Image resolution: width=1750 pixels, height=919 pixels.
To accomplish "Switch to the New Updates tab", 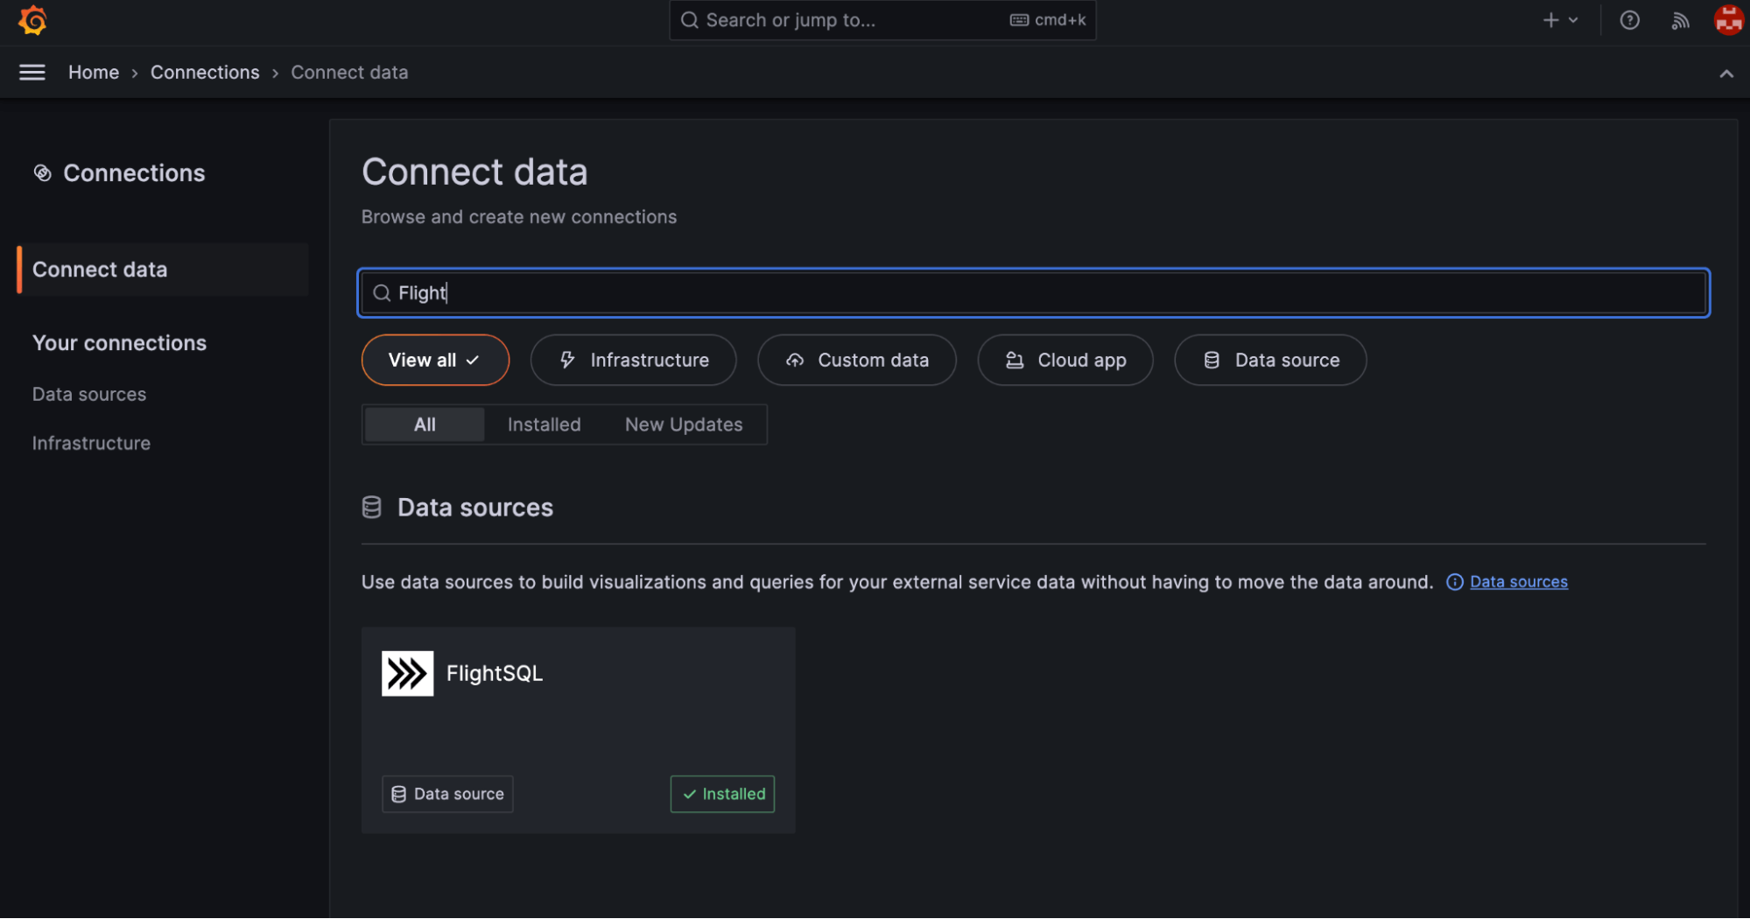I will 683,424.
